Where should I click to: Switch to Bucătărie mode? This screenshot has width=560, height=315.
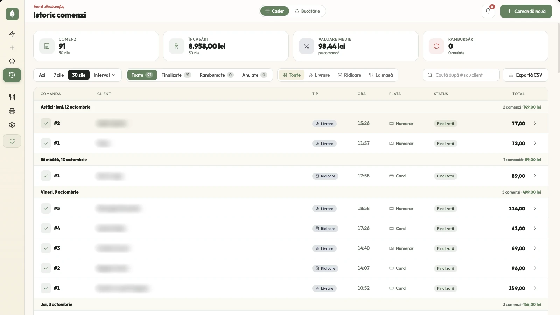pyautogui.click(x=307, y=11)
